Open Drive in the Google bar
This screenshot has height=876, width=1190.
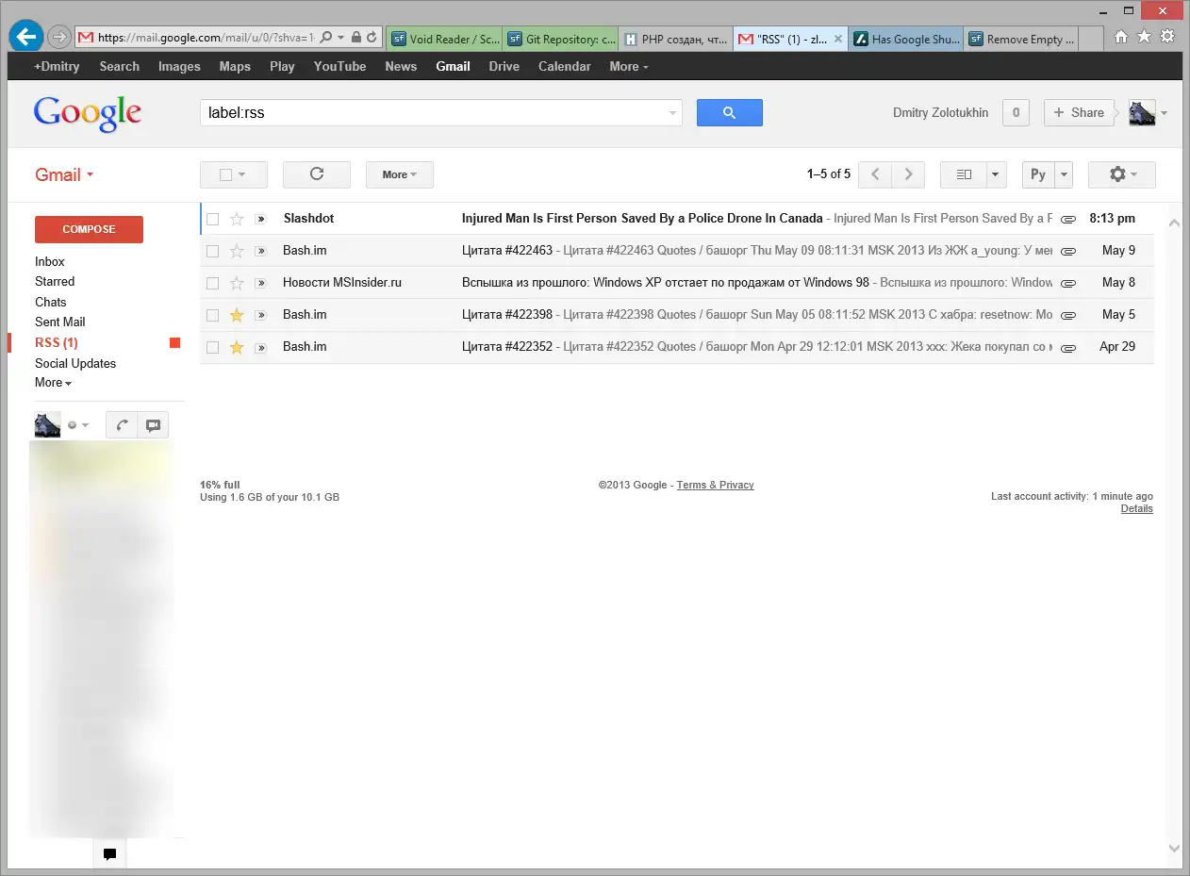point(504,66)
